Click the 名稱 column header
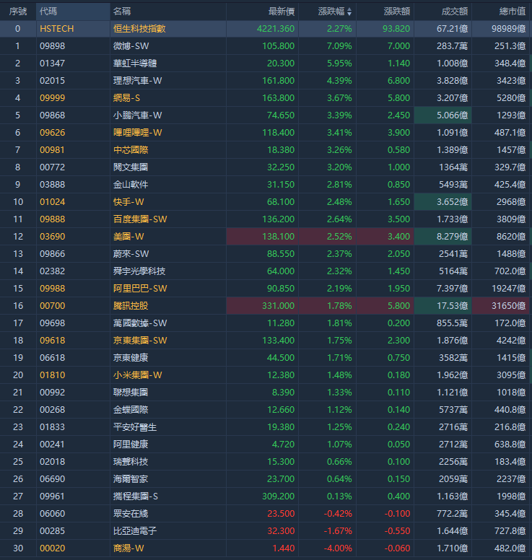Screen dimensions: 532x560 pos(122,12)
